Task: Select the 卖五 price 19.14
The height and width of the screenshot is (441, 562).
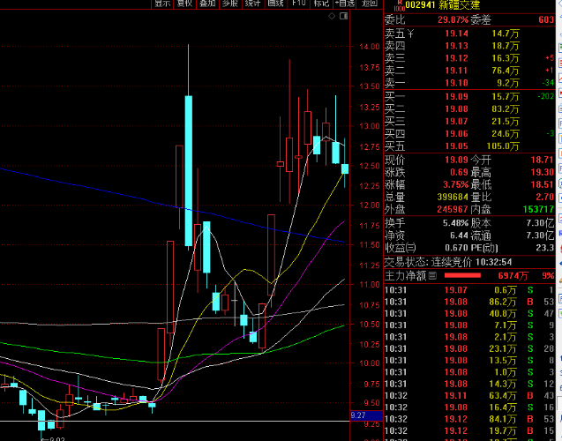Action: (456, 34)
